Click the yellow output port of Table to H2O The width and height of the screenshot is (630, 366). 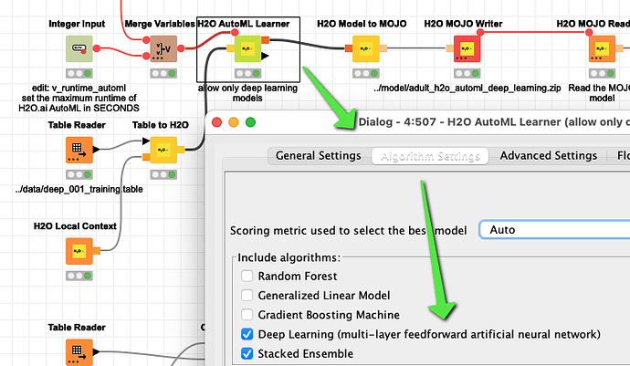(x=181, y=150)
